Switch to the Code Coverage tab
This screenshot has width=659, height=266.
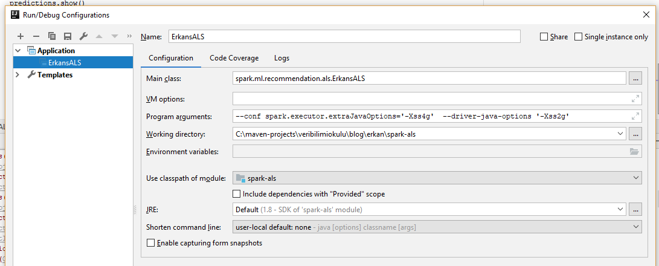[x=234, y=58]
